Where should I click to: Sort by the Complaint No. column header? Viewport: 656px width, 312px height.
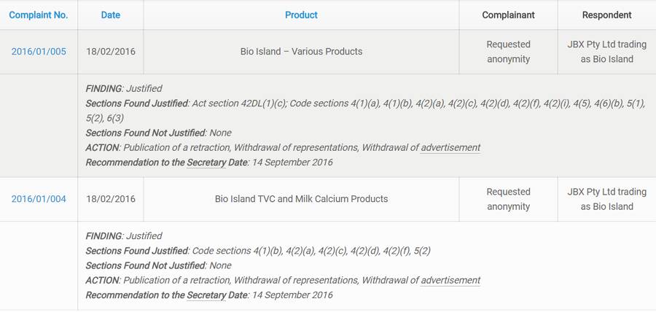(x=39, y=15)
